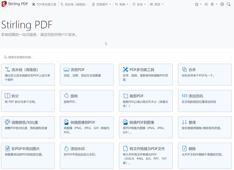Open the 合并 card title
This screenshot has width=234, height=170.
tap(192, 70)
